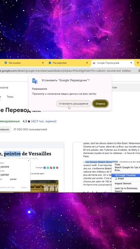Click the Расширения tab puzzle icon
Screen dimensions: 140x249
coord(50,63)
